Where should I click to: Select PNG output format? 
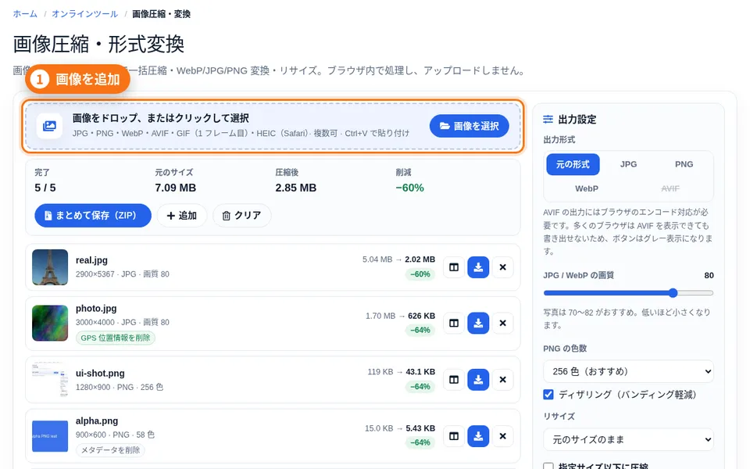tap(684, 164)
